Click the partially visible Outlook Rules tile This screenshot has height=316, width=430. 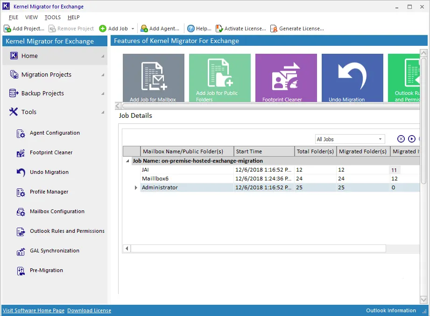click(404, 78)
